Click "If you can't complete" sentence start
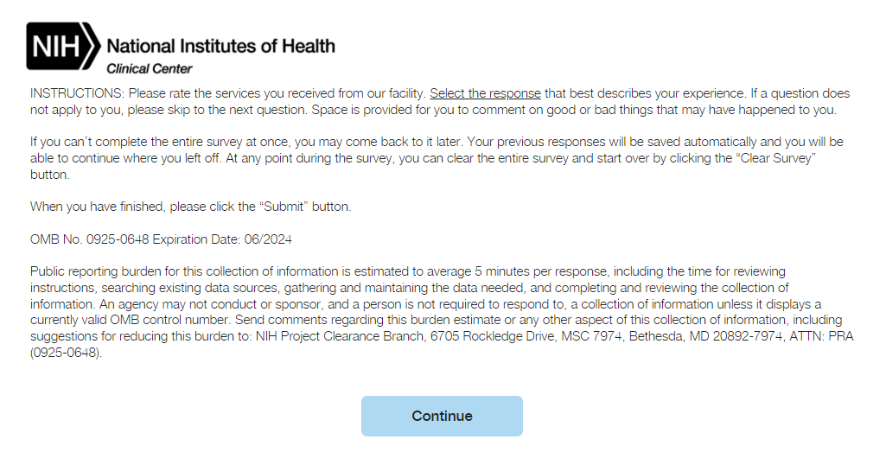The width and height of the screenshot is (886, 465). 90,142
